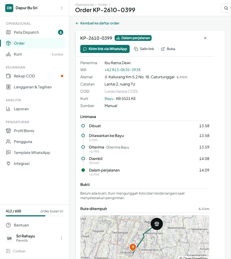Image resolution: width=231 pixels, height=259 pixels.
Task: Click the Laporan bar chart icon
Action: point(8,109)
